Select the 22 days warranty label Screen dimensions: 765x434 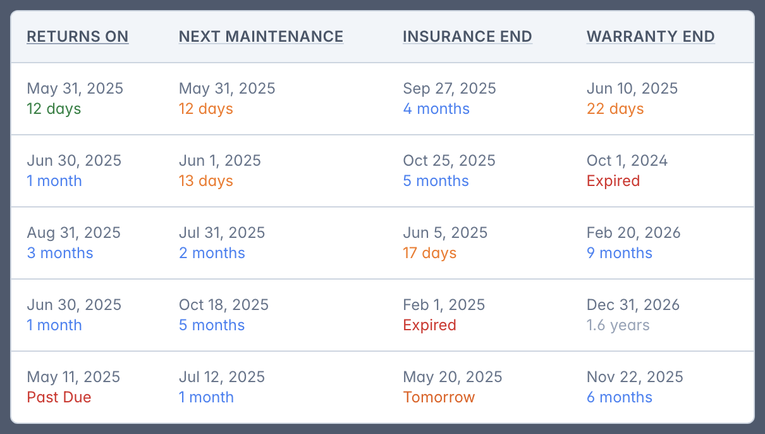(x=615, y=109)
